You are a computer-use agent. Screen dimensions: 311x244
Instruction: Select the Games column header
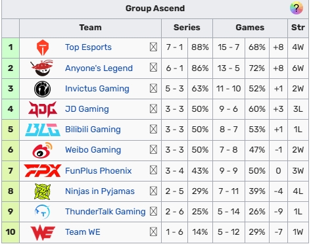(x=250, y=28)
